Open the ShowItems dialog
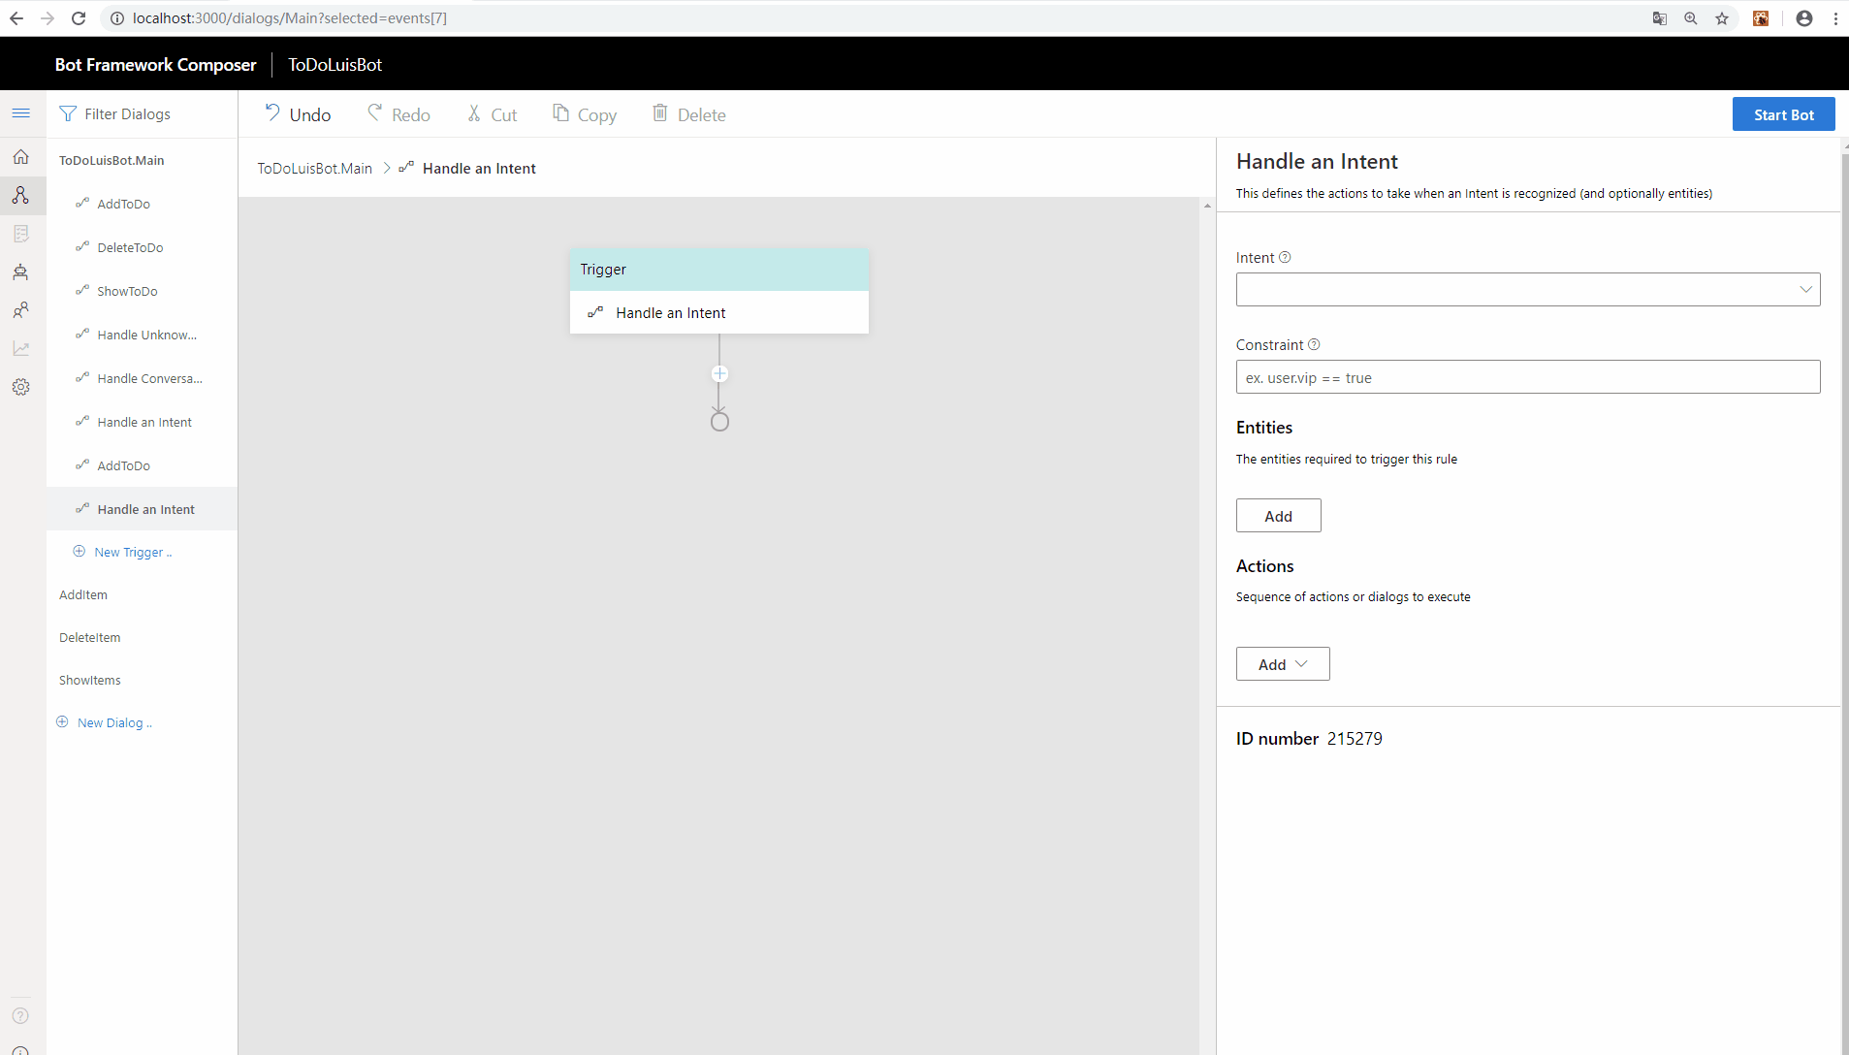Image resolution: width=1849 pixels, height=1055 pixels. click(90, 680)
